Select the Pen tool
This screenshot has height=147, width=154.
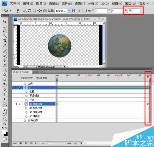click(5, 90)
